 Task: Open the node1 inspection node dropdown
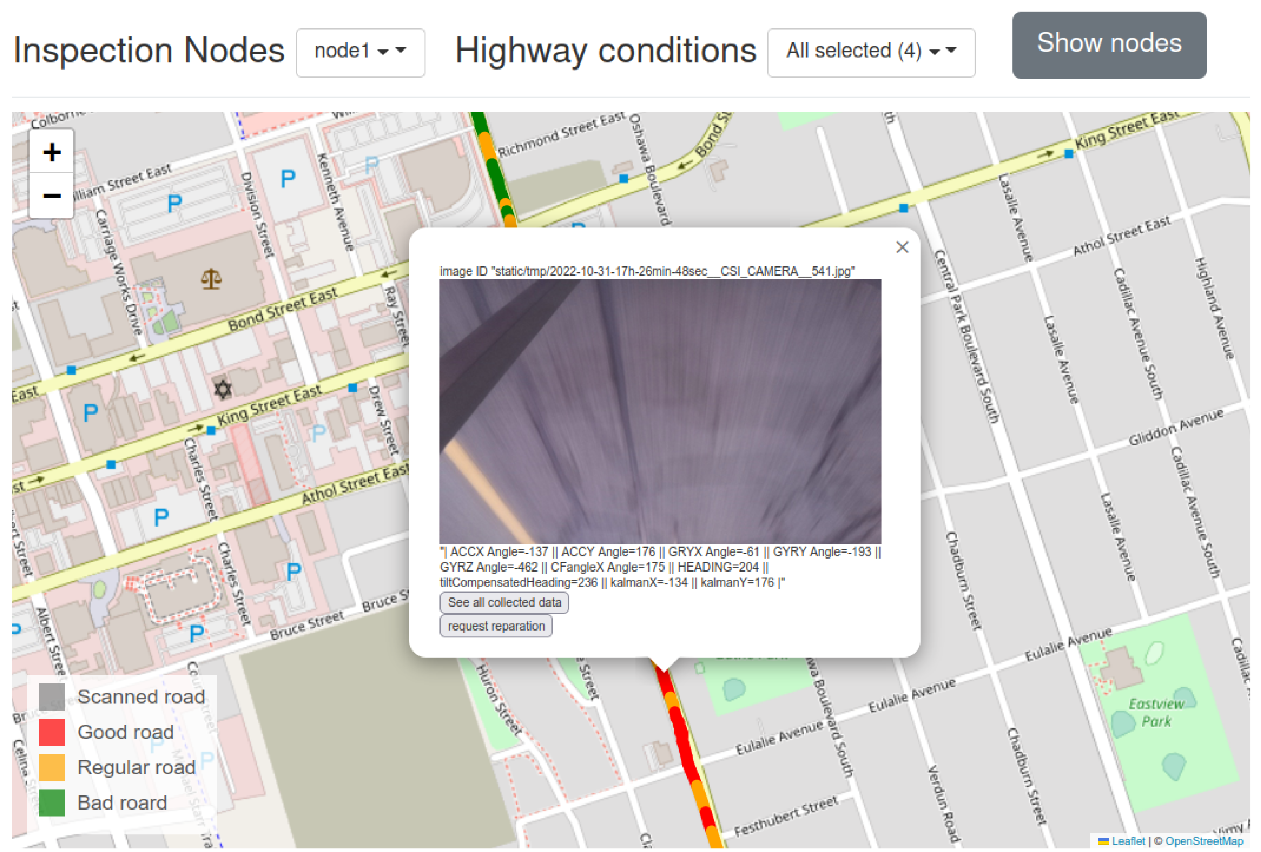point(360,52)
